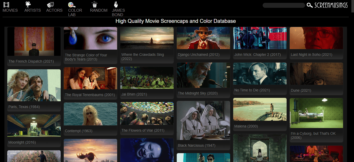Open the Malena (2000) title link
The image size is (354, 162).
pyautogui.click(x=246, y=126)
